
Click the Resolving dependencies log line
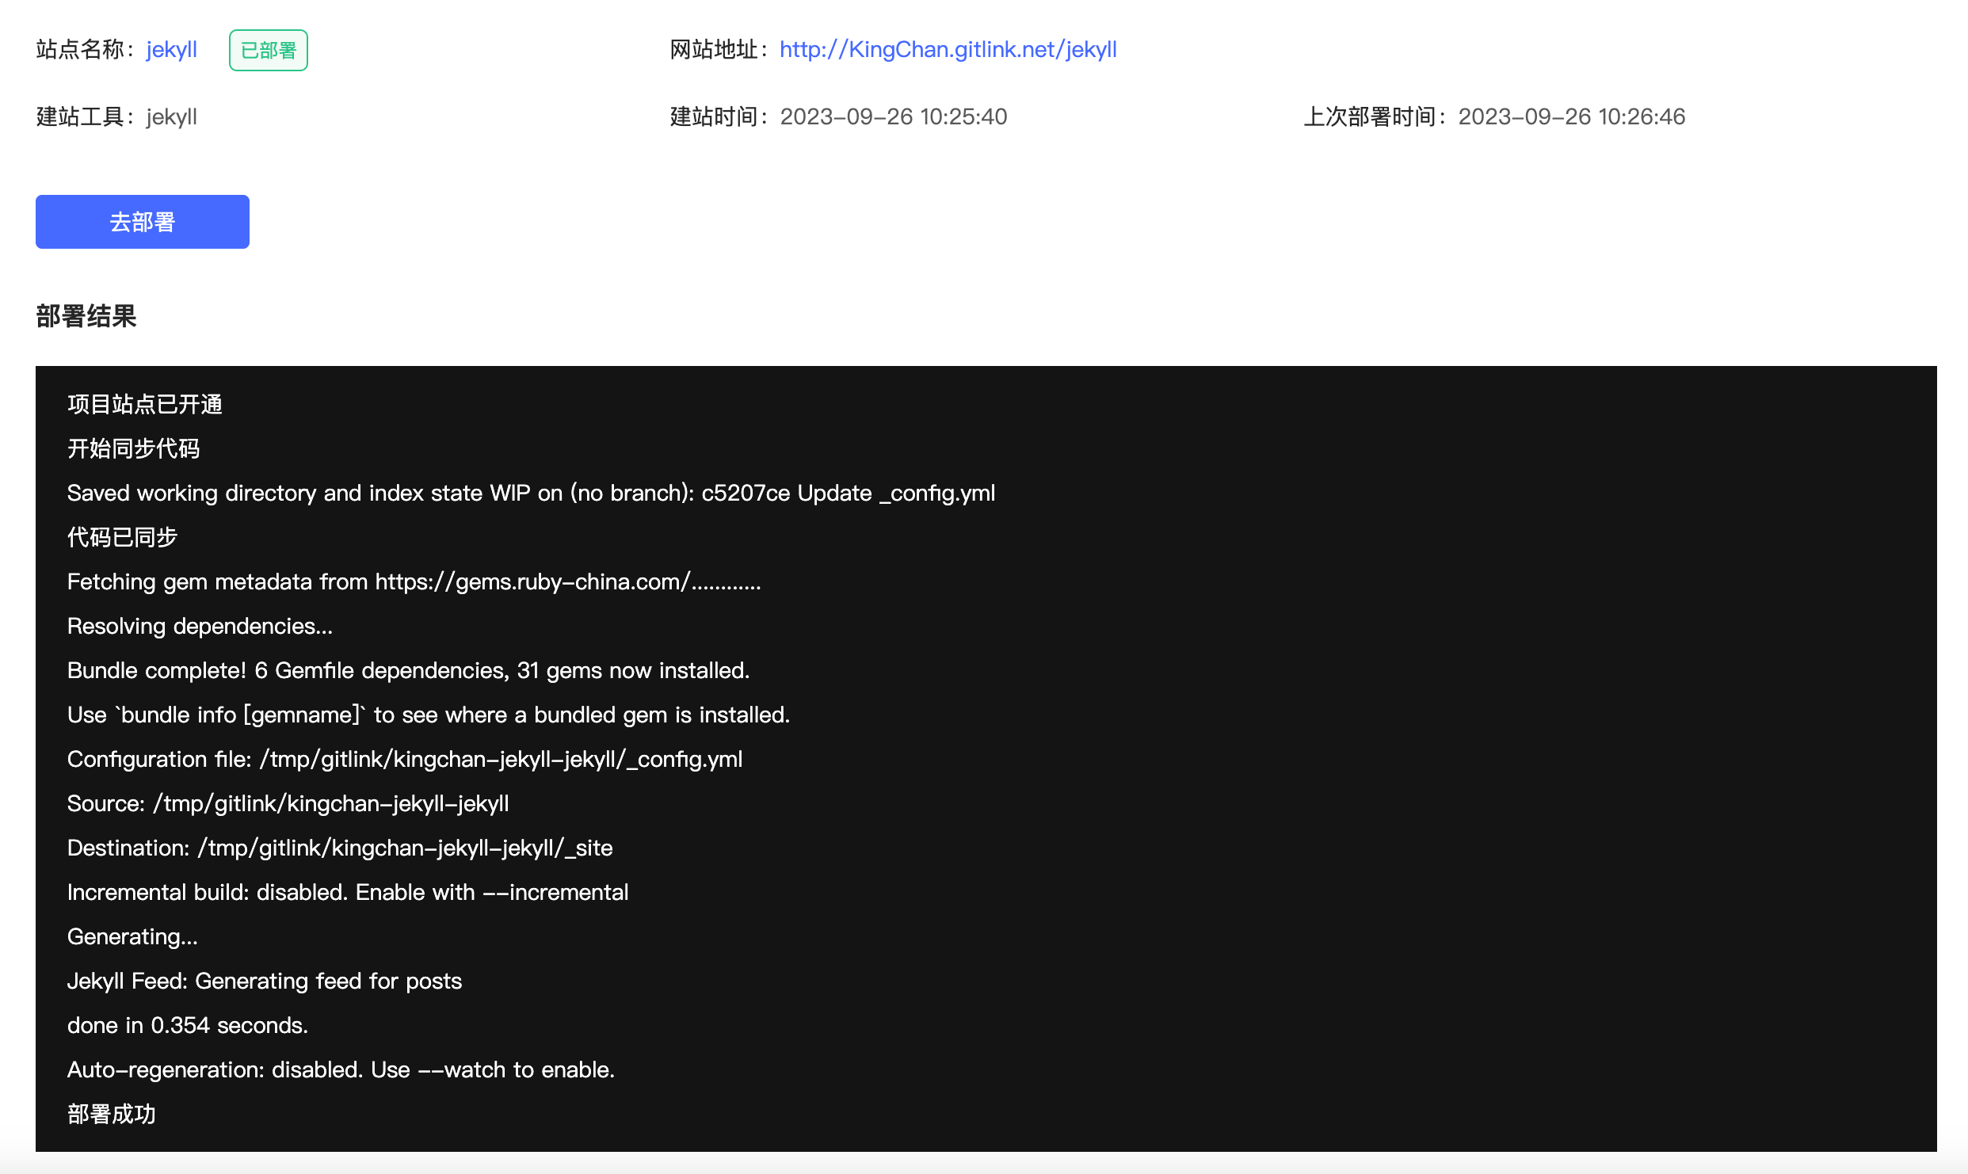200,627
